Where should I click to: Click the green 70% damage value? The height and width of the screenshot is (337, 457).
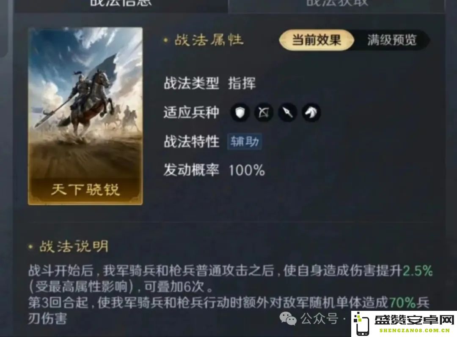pos(402,303)
